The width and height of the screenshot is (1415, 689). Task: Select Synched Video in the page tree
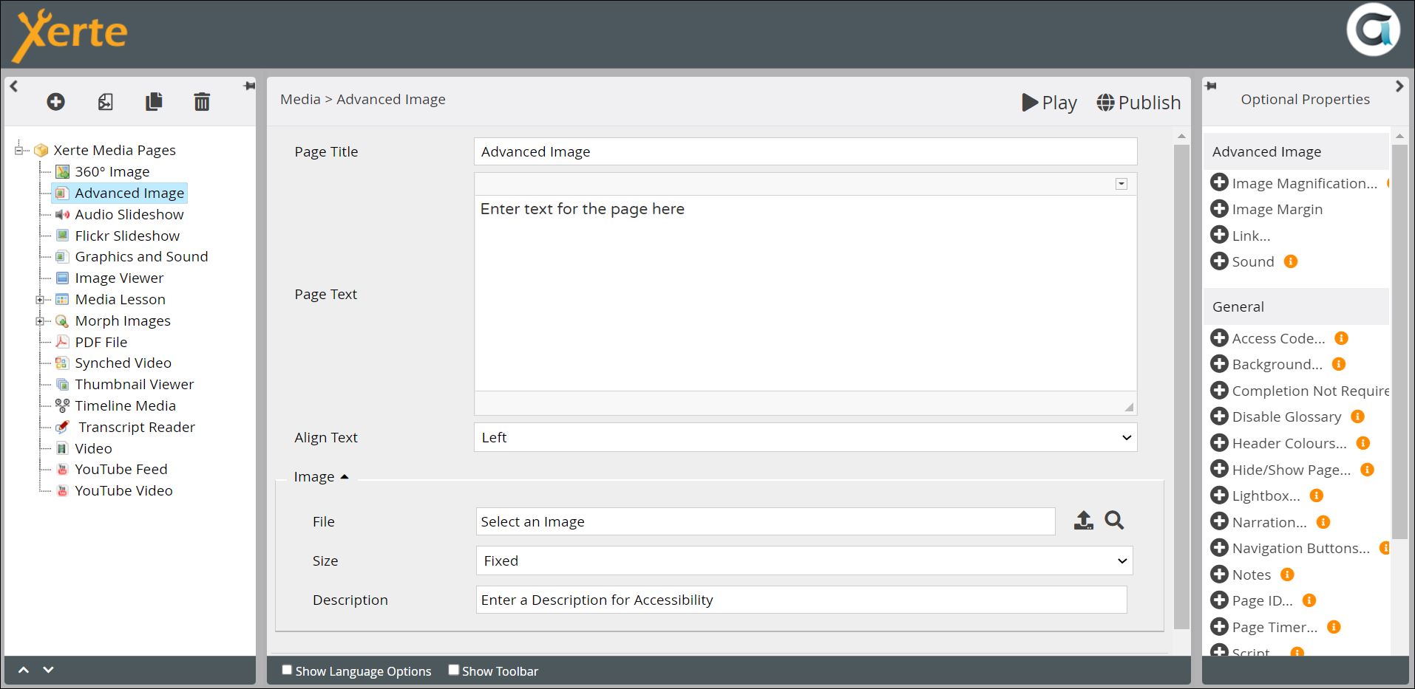click(x=123, y=363)
